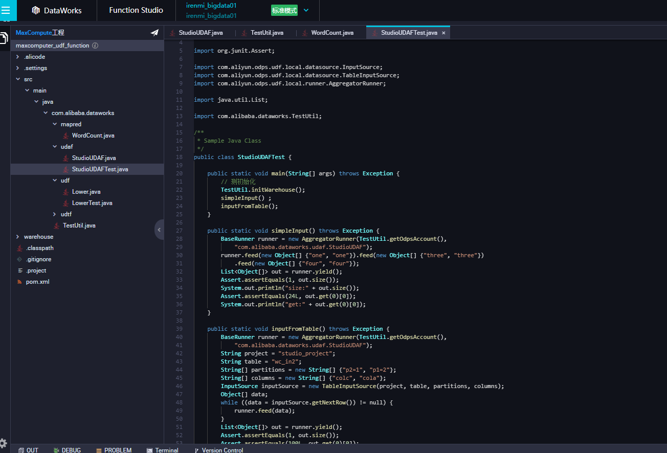The width and height of the screenshot is (667, 453).
Task: Select irenmi_bigdata01 workspace name link
Action: [x=211, y=6]
